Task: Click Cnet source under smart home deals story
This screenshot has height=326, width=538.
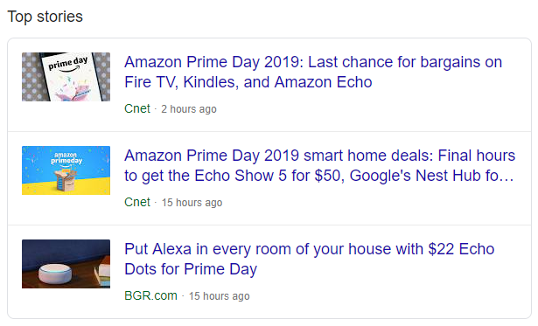Action: [x=137, y=202]
